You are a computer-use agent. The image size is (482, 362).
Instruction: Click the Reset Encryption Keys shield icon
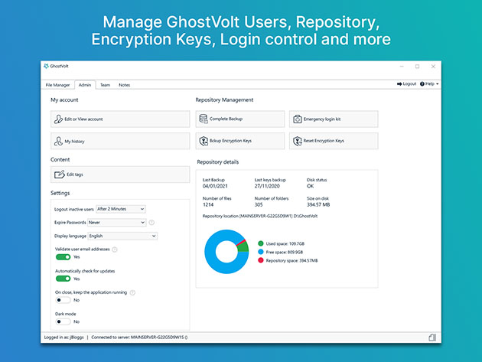coord(298,141)
